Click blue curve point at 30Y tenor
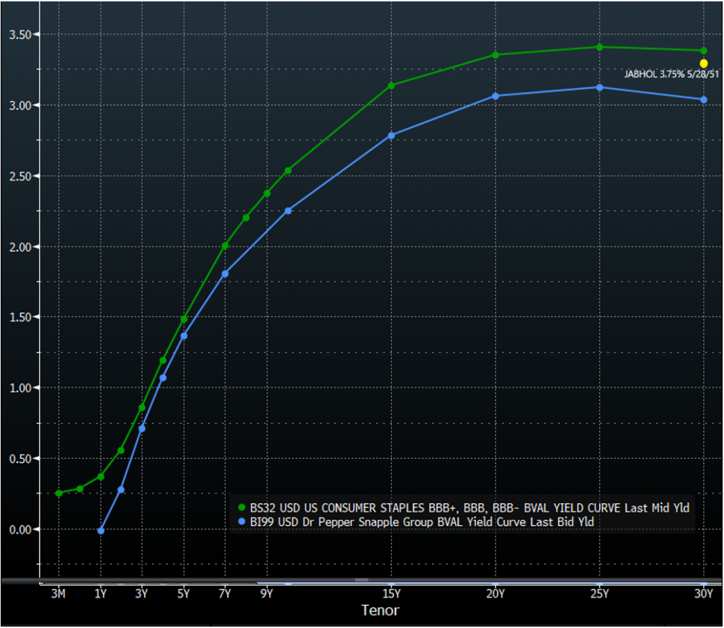The height and width of the screenshot is (628, 724). pyautogui.click(x=703, y=100)
